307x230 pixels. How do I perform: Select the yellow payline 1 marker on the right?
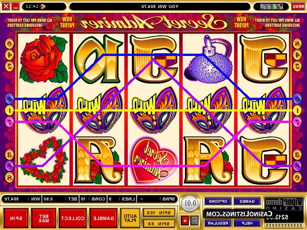(x=297, y=110)
